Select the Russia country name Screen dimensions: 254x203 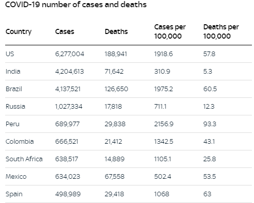(x=15, y=107)
